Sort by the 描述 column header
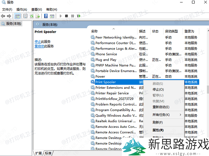Viewport: 209px width, 156px height. coord(144,31)
